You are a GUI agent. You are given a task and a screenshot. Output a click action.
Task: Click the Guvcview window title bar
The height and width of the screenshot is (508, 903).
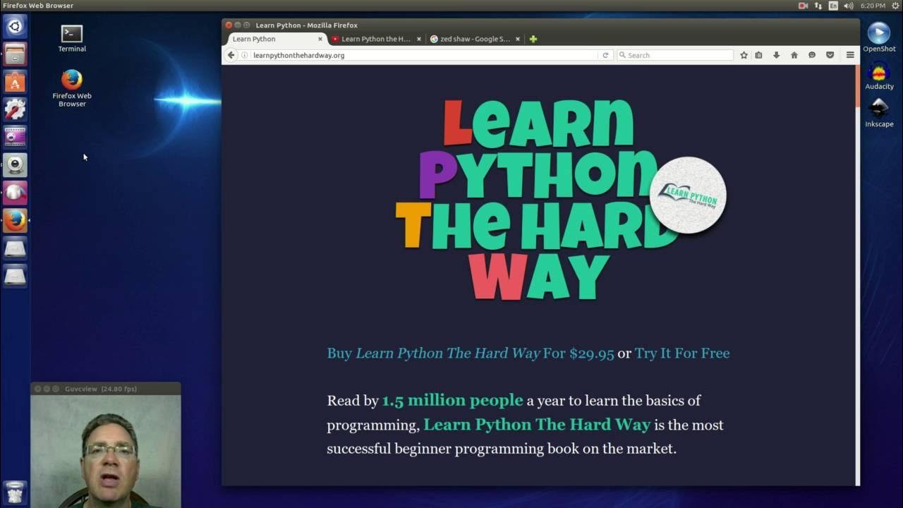pyautogui.click(x=106, y=389)
